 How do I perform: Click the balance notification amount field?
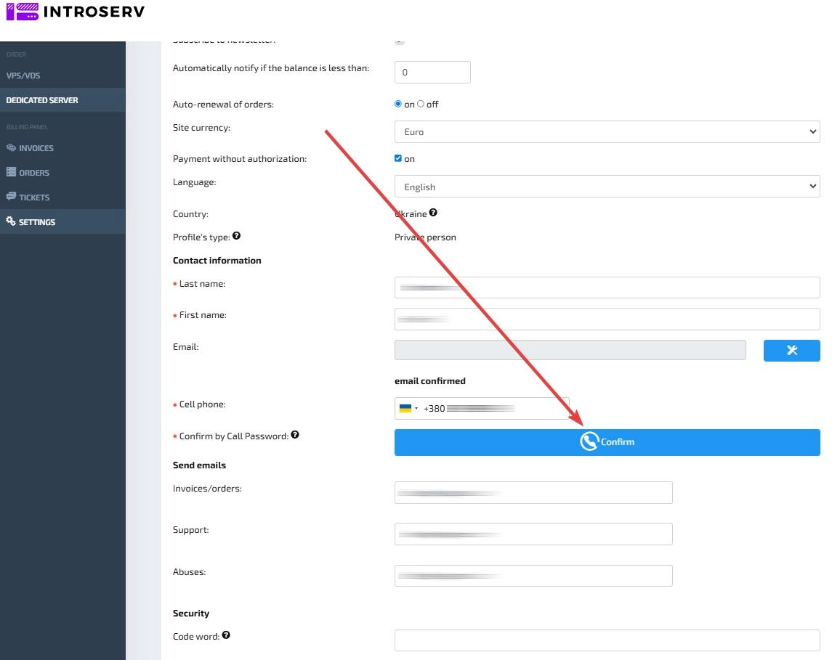432,73
